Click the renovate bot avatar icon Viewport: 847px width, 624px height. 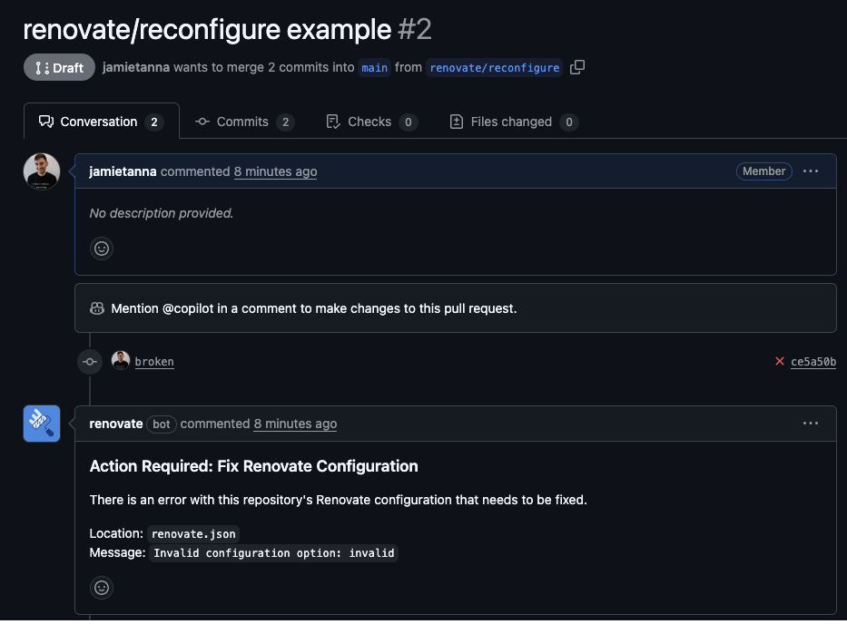point(42,424)
